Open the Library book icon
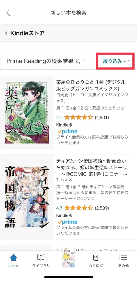 point(41,258)
